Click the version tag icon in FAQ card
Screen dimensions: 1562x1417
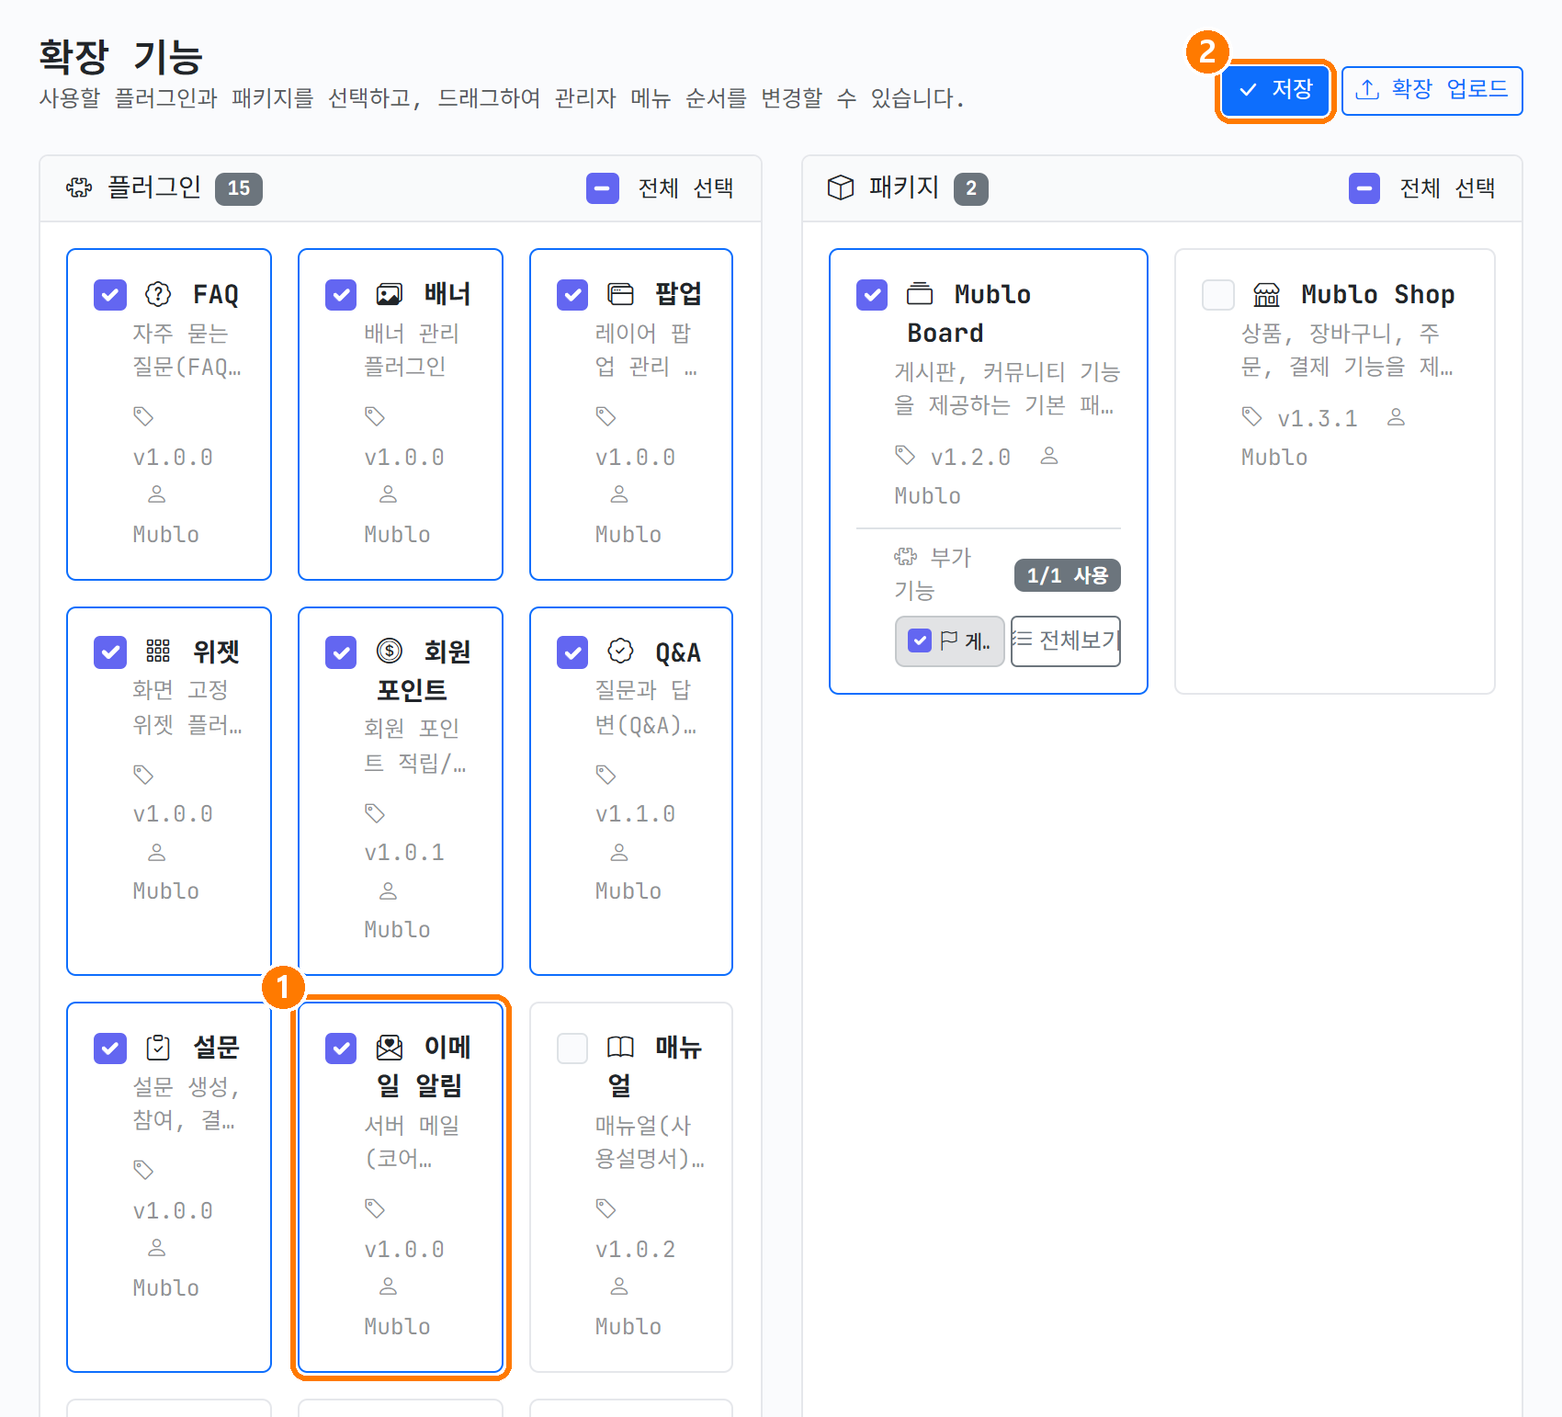click(143, 416)
